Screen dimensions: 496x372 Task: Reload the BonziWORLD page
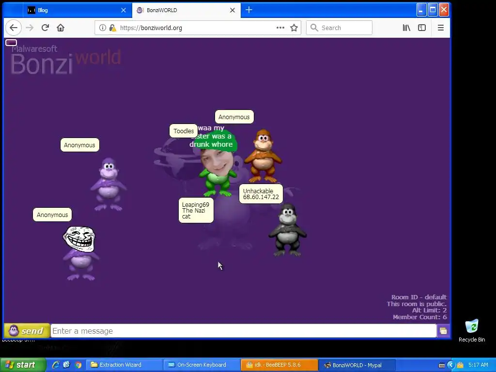(45, 28)
